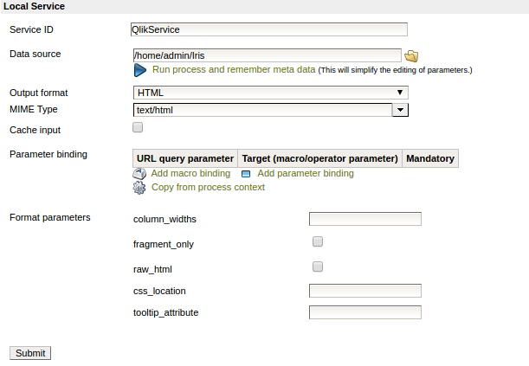Click Run process and remember meta data link
The image size is (529, 366).
[x=234, y=69]
